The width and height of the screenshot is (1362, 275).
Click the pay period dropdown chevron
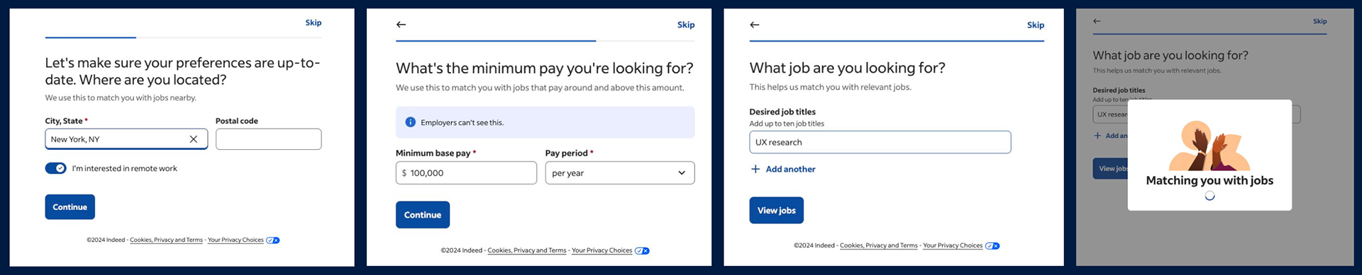click(682, 173)
